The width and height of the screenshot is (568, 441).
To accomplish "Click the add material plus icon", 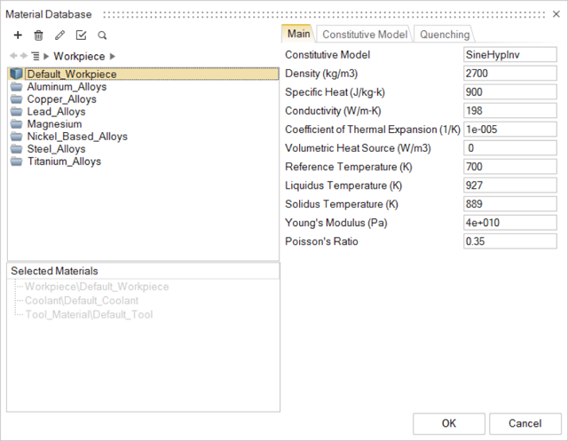I will (18, 35).
